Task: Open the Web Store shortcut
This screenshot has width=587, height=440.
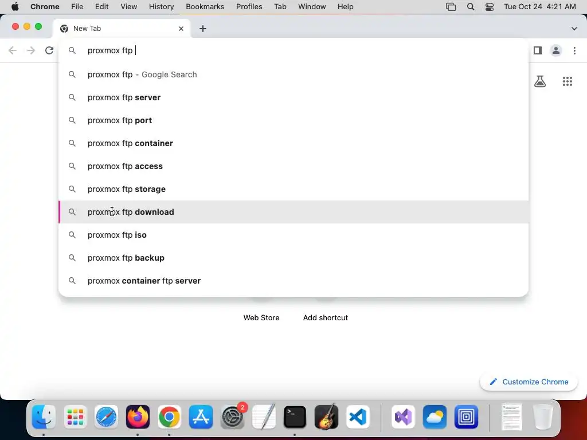Action: click(261, 317)
